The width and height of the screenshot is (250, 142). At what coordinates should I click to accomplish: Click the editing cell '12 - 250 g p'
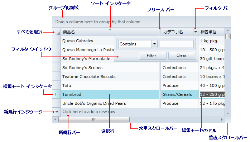tap(212, 94)
